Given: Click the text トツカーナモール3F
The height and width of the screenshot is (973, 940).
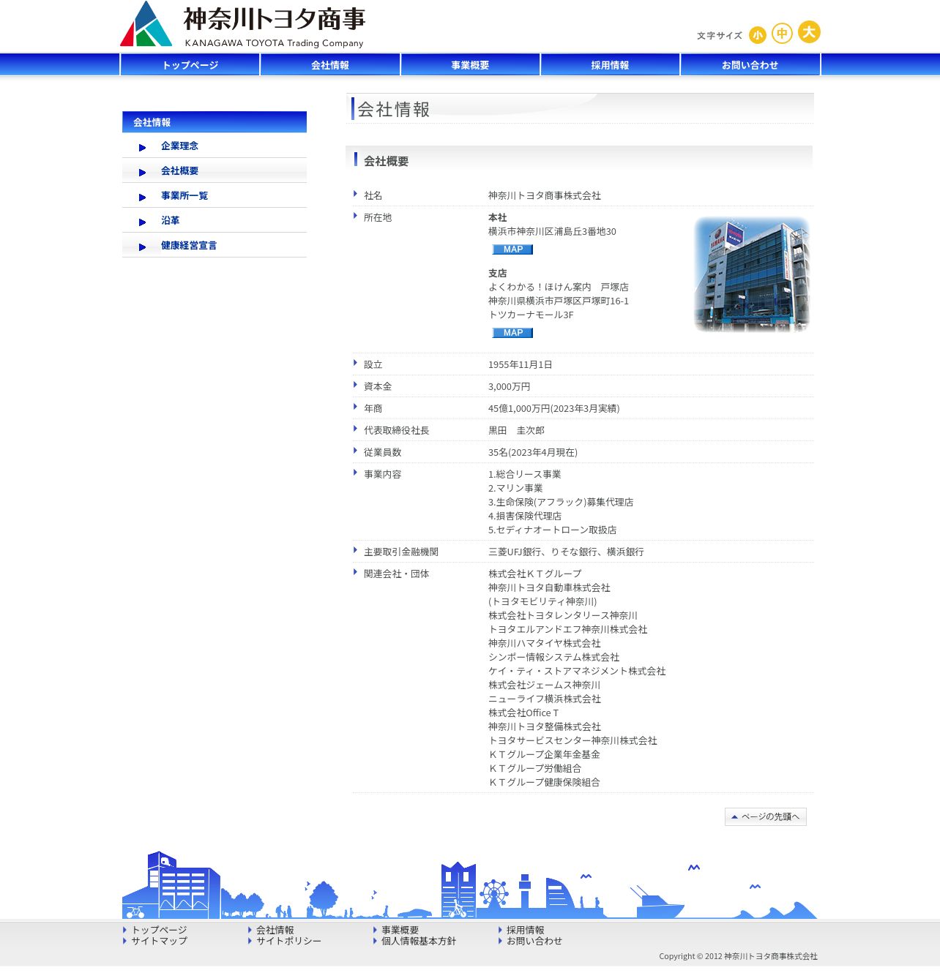Looking at the screenshot, I should point(531,315).
